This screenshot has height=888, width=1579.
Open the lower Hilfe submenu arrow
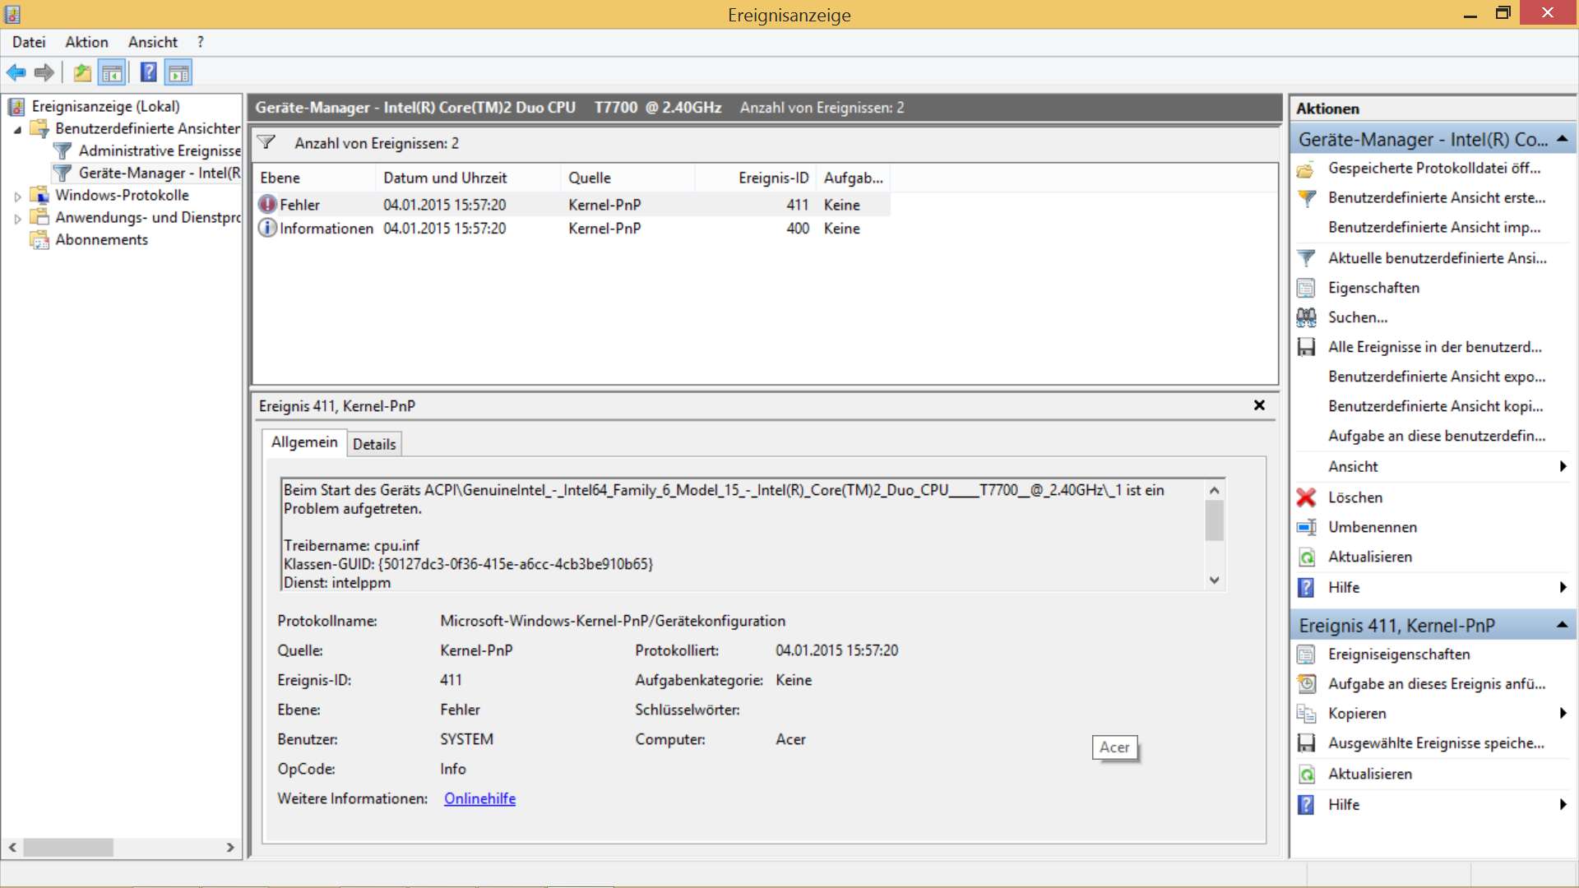[1563, 804]
